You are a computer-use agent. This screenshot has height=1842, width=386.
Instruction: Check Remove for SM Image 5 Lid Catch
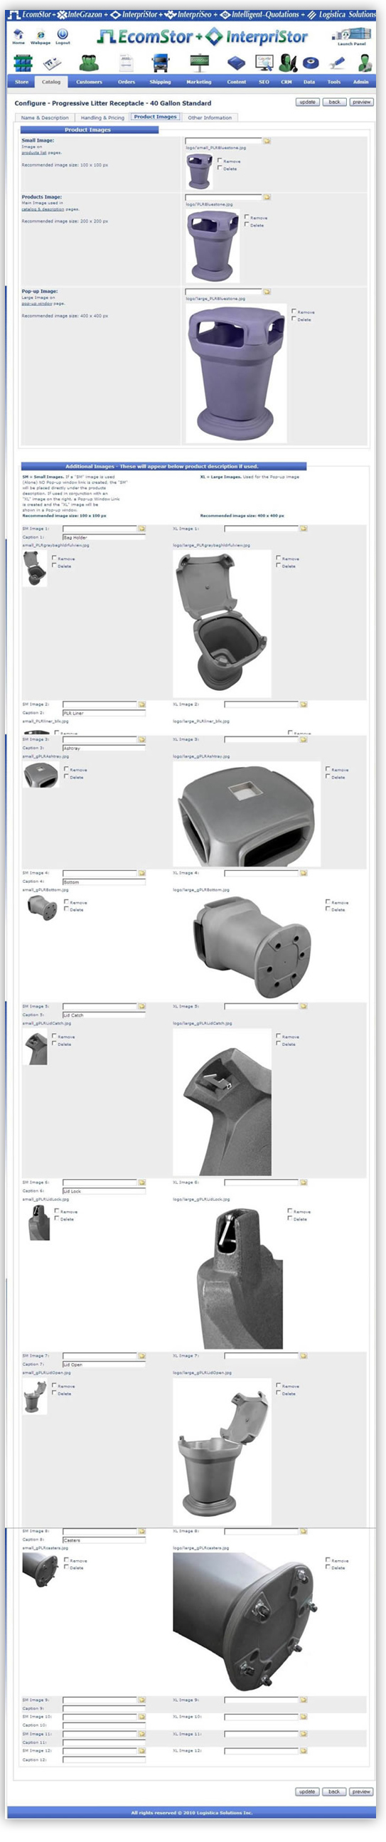pos(54,1036)
